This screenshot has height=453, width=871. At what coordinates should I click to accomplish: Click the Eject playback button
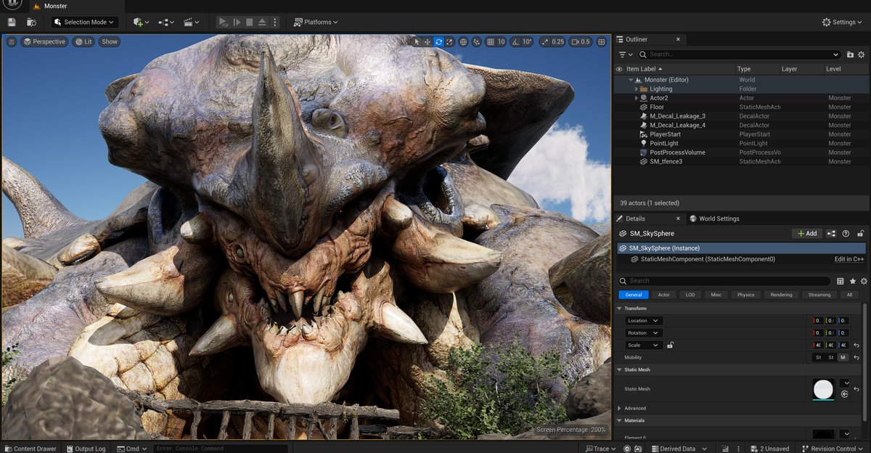pos(262,23)
